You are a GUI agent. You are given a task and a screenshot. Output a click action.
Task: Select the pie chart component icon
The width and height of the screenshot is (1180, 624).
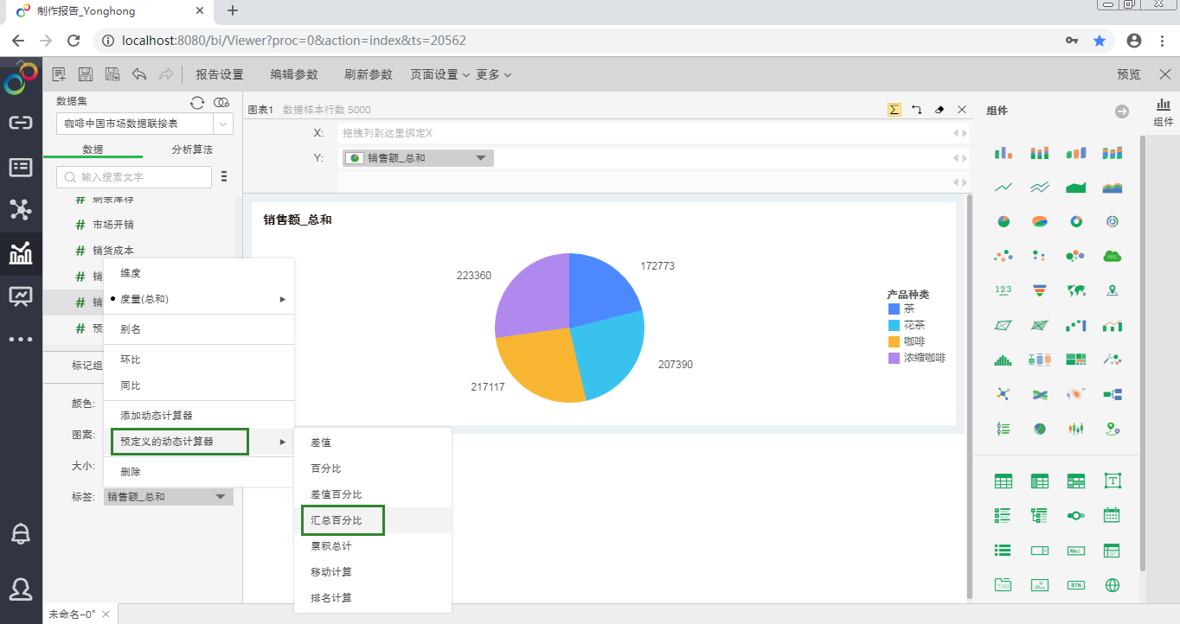click(1003, 221)
